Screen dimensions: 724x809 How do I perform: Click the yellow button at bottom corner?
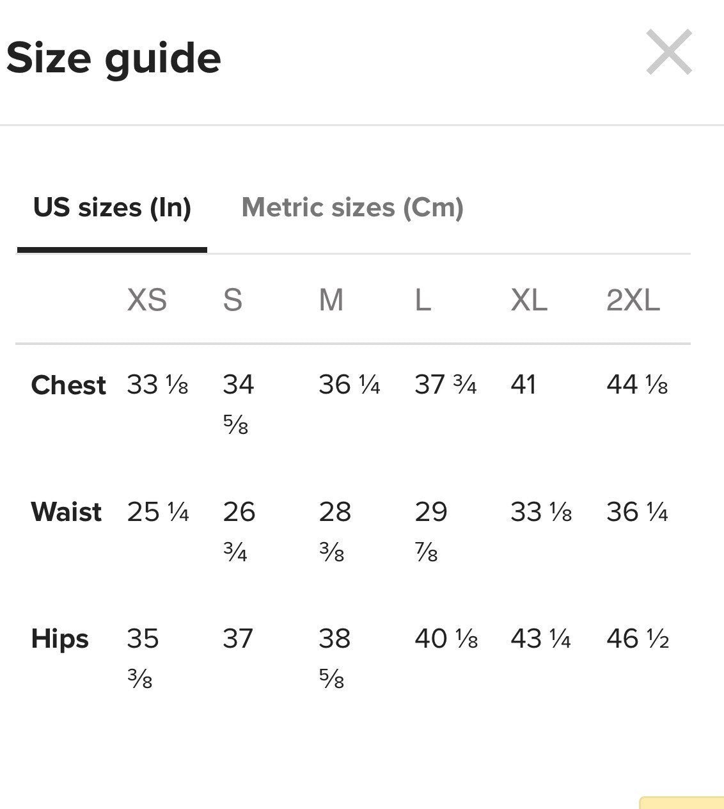point(682,803)
